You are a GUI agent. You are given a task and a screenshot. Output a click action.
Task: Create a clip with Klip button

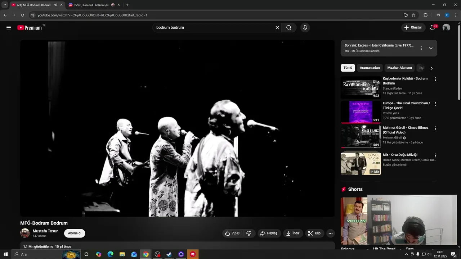(x=314, y=233)
